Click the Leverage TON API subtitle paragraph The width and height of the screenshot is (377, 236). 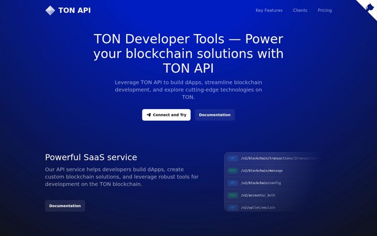[x=188, y=90]
